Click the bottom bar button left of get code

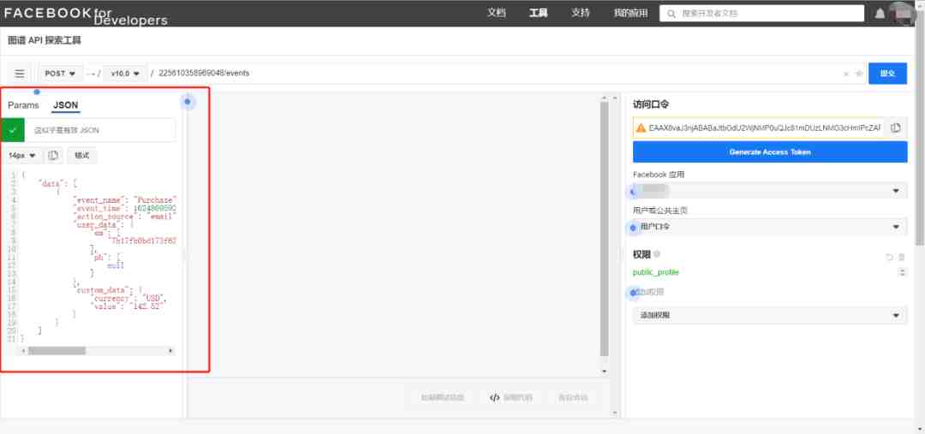(443, 397)
